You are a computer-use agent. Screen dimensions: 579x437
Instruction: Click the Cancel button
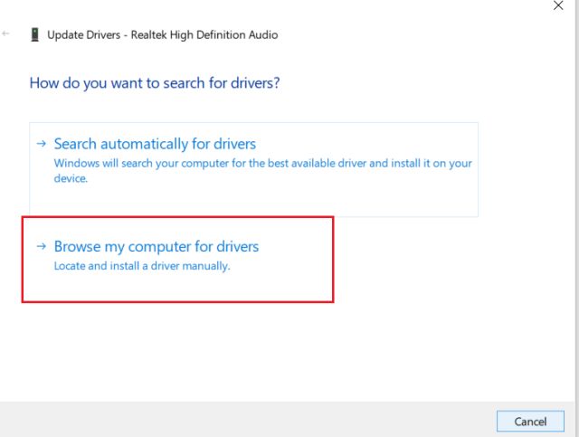coord(530,421)
